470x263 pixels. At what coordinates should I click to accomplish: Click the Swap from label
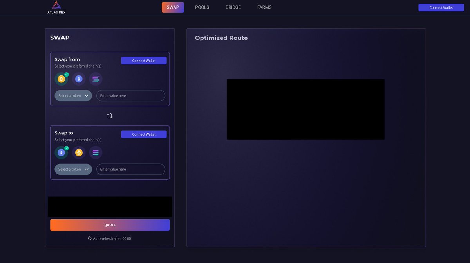(67, 59)
